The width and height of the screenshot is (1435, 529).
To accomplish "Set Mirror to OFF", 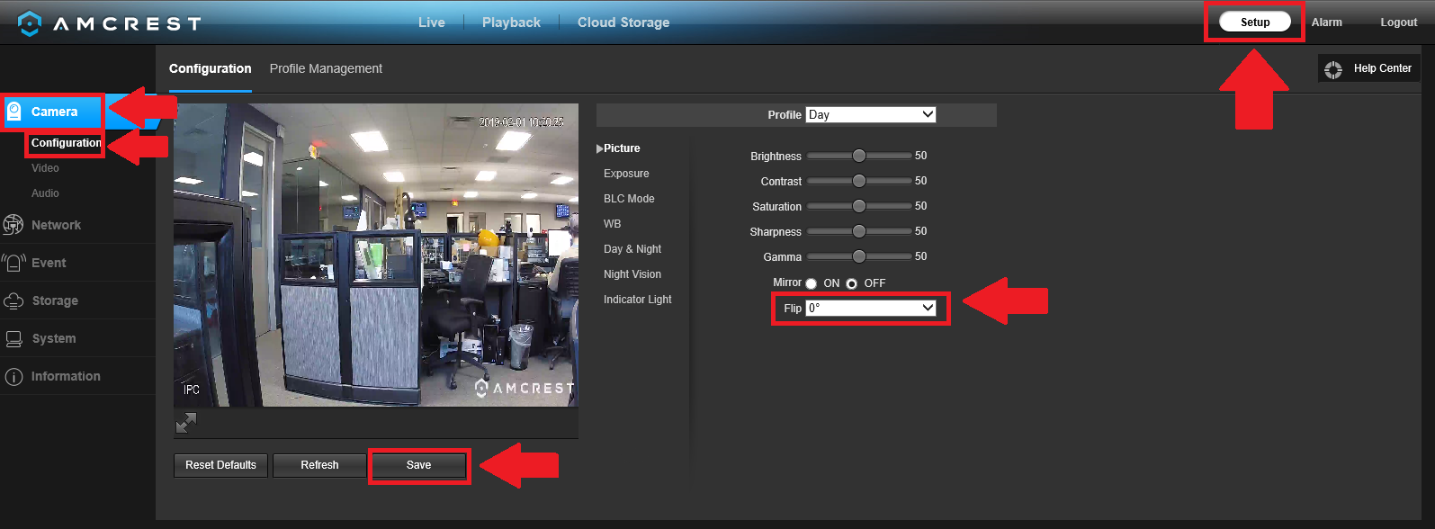I will (851, 283).
